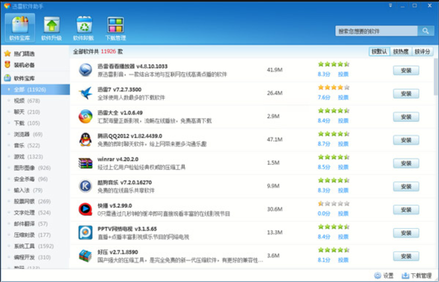
Task: Install 迅雷7 with its 安装 button
Action: coord(406,94)
